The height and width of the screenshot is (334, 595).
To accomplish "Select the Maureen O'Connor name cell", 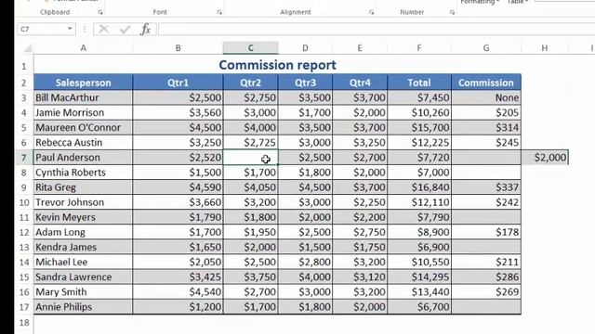I will pos(83,128).
